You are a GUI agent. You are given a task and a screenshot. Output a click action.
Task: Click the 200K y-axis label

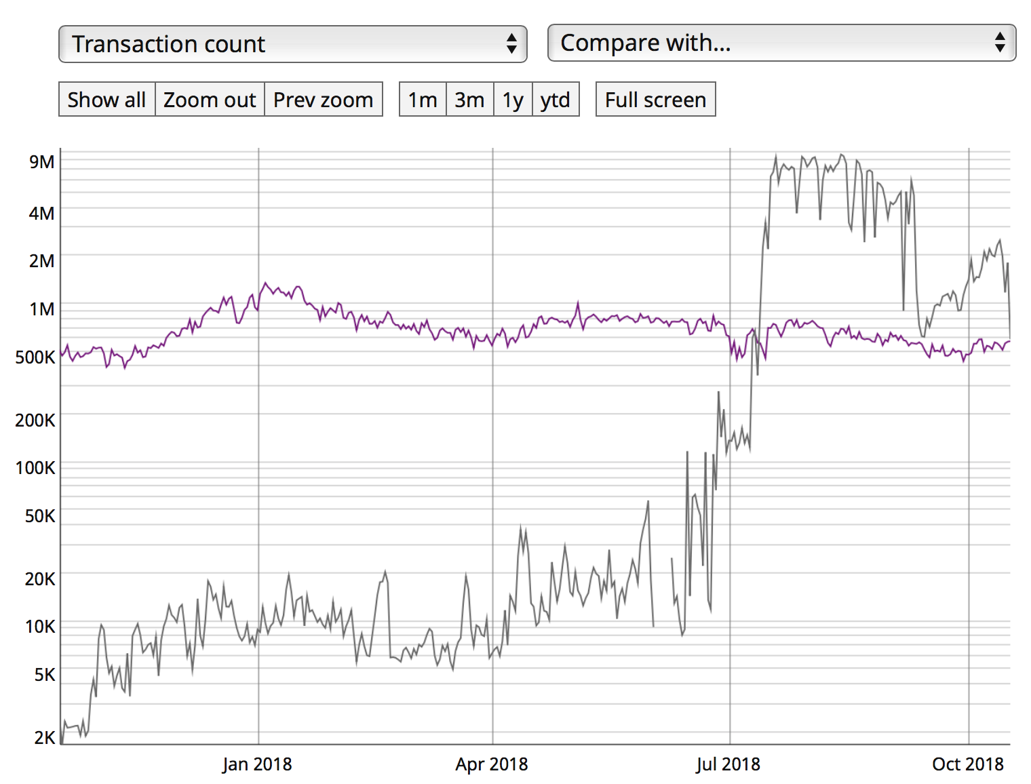point(35,420)
